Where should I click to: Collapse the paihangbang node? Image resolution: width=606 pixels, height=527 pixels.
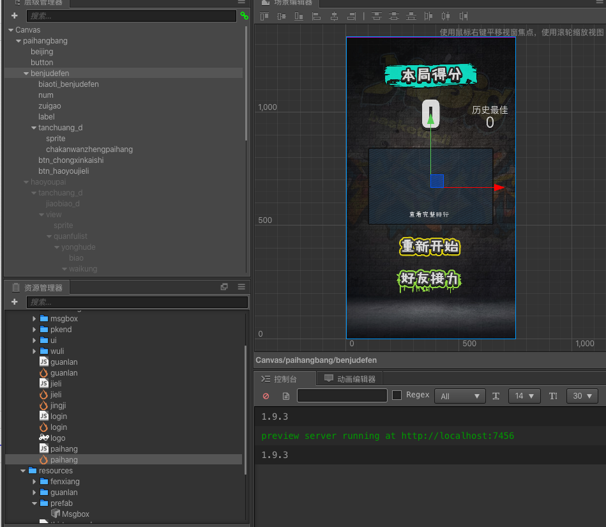click(x=19, y=41)
